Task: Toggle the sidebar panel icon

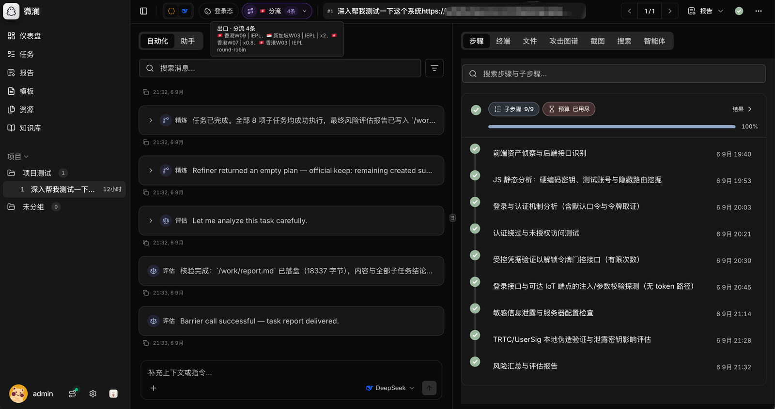Action: tap(144, 11)
